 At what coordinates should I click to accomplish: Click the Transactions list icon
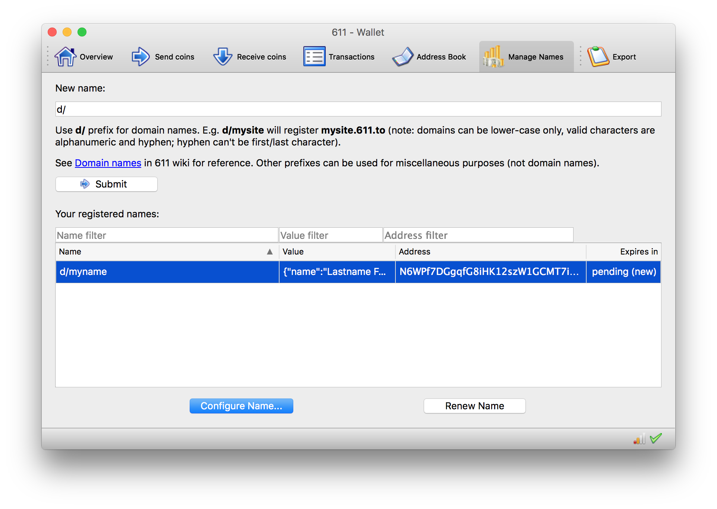[314, 57]
